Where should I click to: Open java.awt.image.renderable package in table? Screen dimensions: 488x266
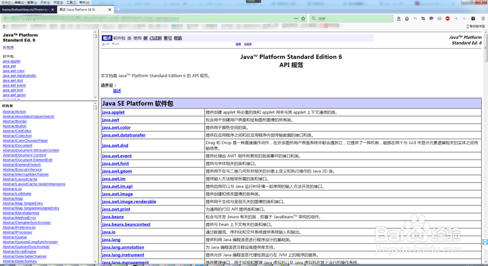[129, 201]
